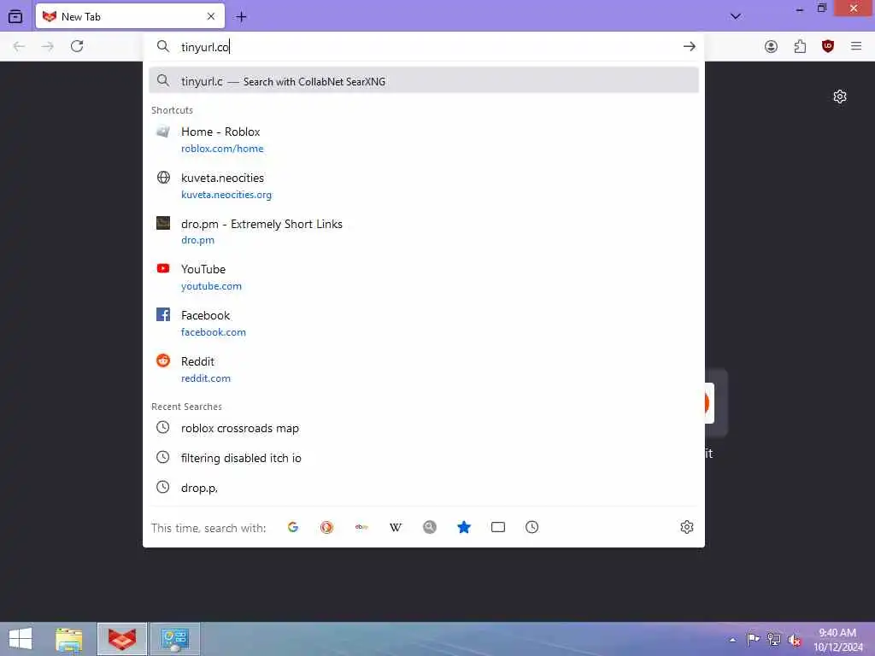This screenshot has height=656, width=875.
Task: Open the control panel taskbar icon
Action: coord(174,639)
